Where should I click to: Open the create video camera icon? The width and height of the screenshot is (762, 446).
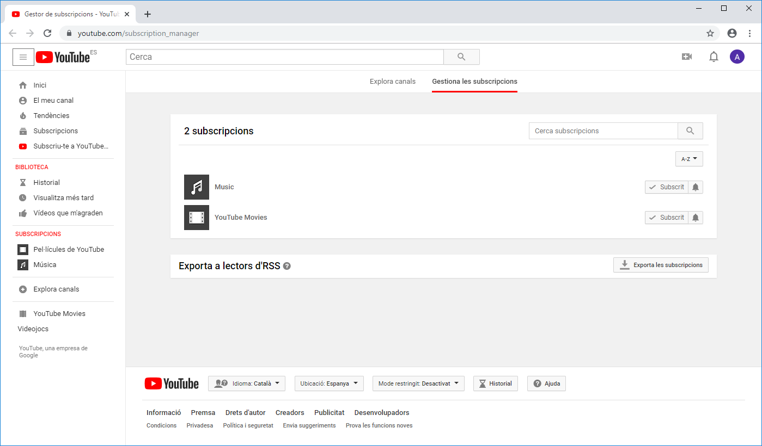tap(687, 57)
